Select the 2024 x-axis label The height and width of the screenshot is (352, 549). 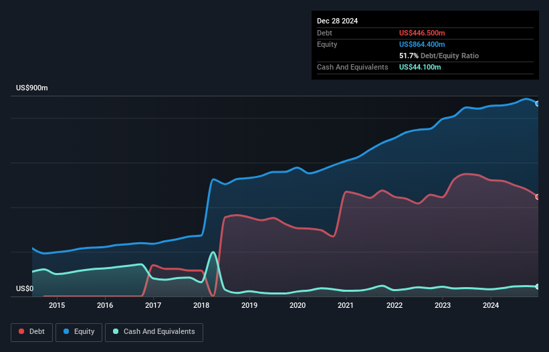491,305
